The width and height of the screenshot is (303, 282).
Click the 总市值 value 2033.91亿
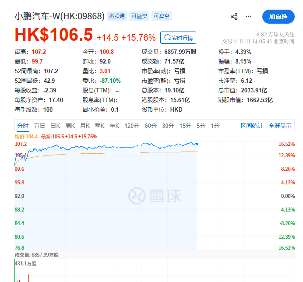(x=254, y=90)
